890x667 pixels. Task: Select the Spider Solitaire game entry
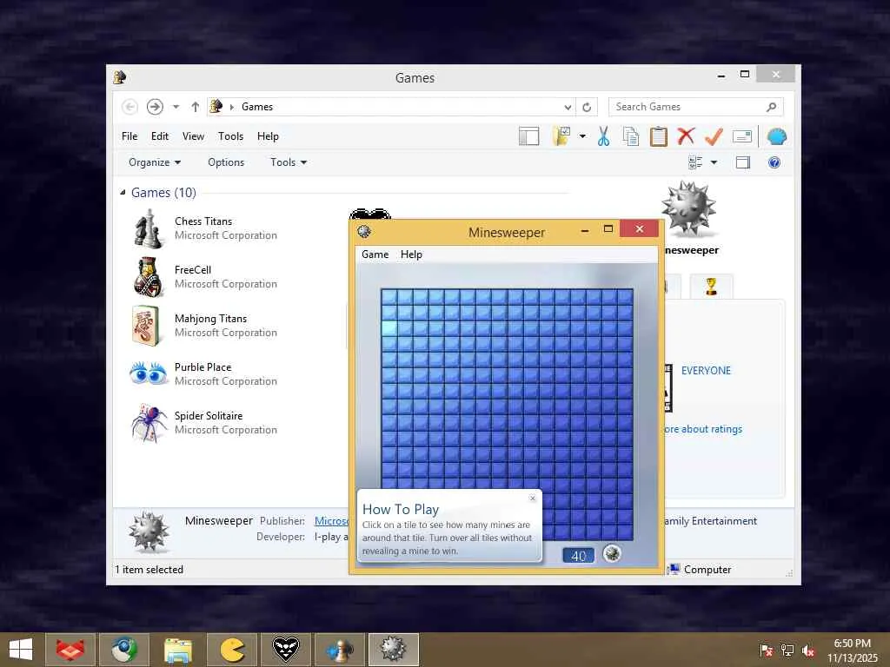pyautogui.click(x=203, y=423)
